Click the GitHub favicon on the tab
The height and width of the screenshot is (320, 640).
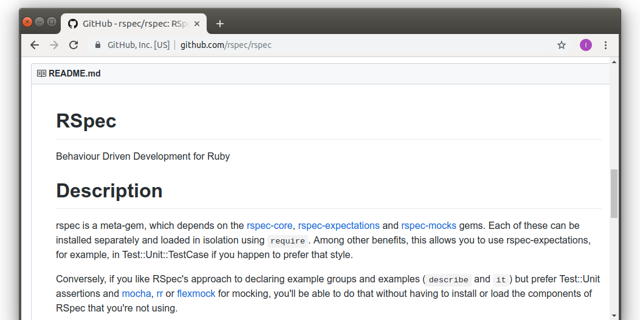click(73, 24)
